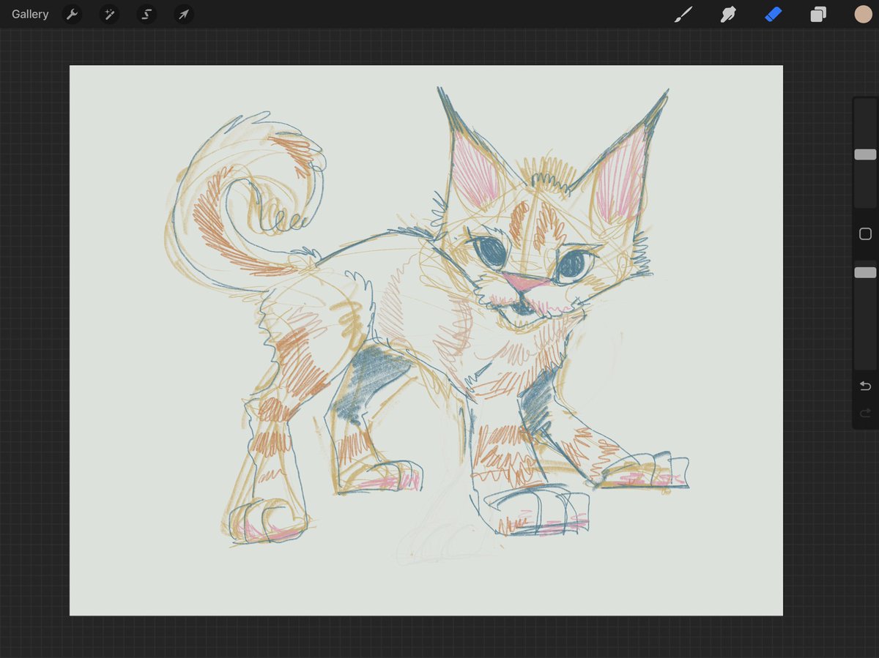
Task: Tap the square Modify button on the sidebar
Action: [x=865, y=233]
